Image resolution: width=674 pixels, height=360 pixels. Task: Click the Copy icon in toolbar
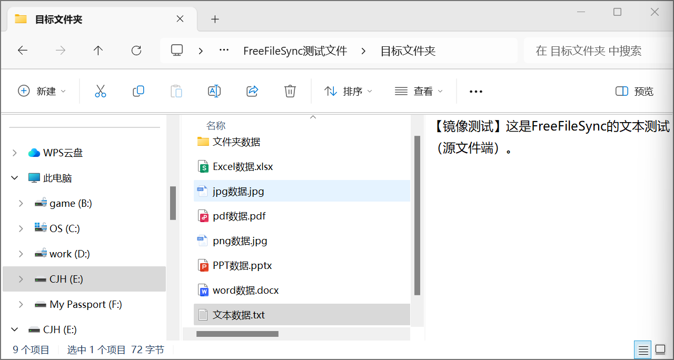(138, 91)
